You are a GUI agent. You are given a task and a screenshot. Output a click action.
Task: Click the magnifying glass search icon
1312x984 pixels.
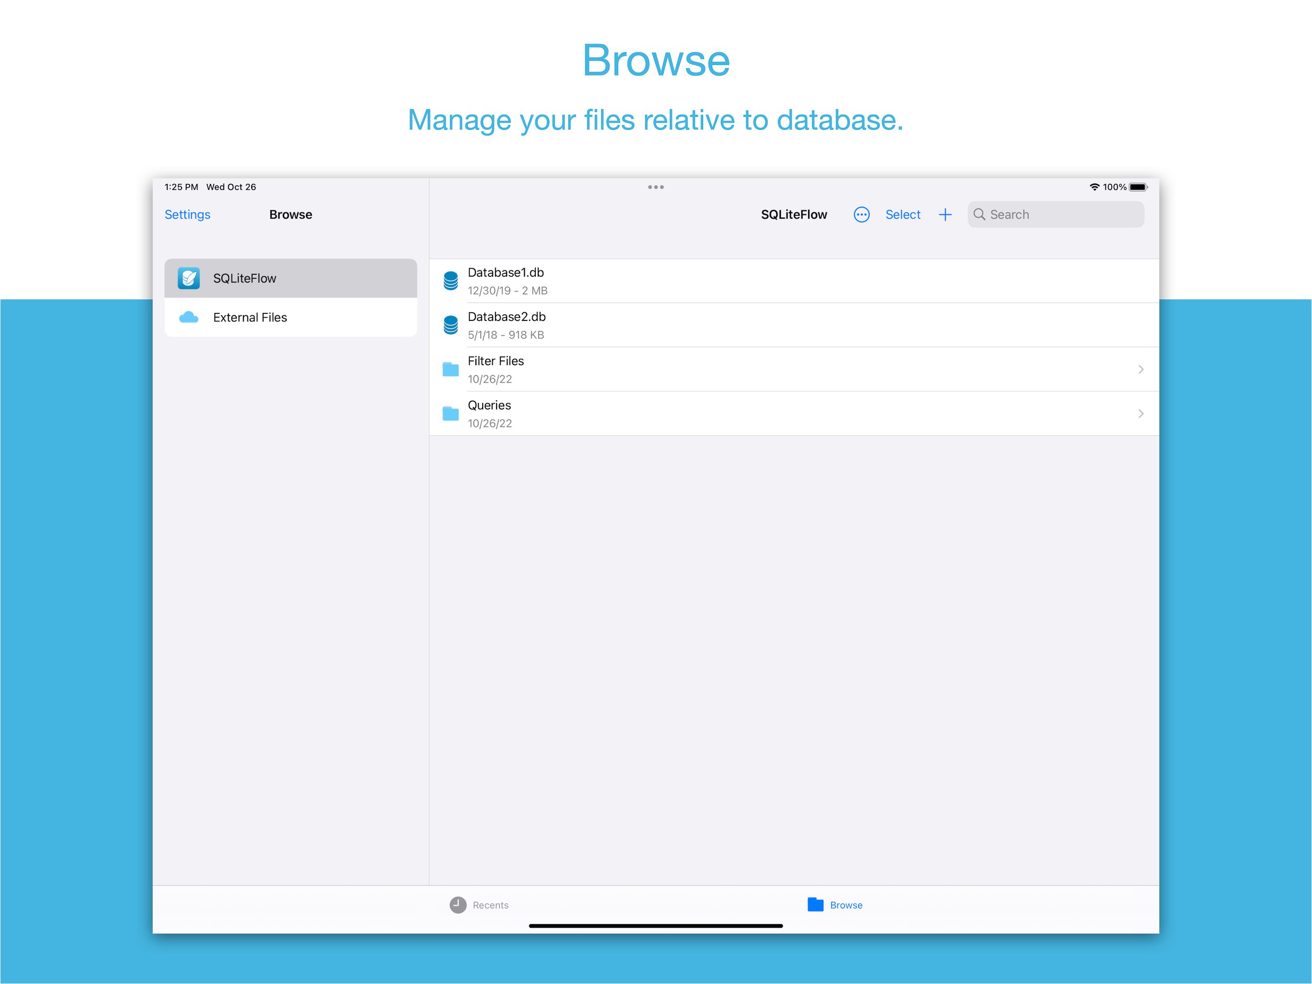coord(979,214)
